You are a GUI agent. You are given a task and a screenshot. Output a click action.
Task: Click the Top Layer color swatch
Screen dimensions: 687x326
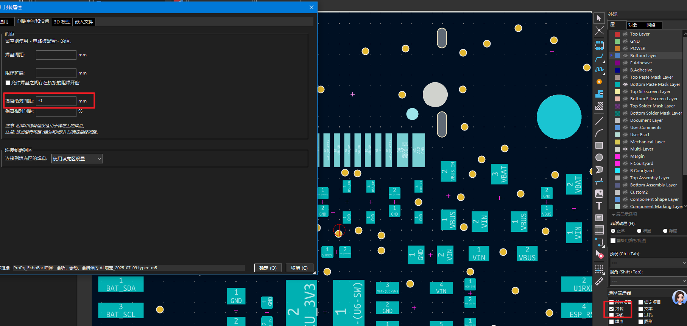pos(617,34)
